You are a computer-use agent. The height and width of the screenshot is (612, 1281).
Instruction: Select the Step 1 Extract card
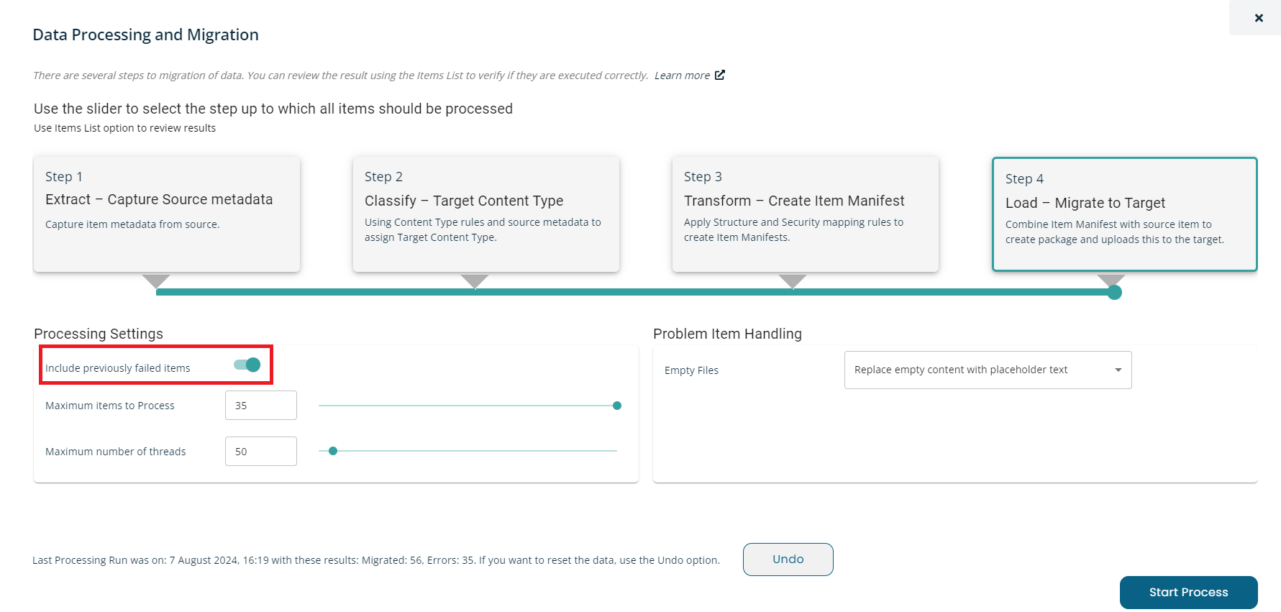point(167,214)
